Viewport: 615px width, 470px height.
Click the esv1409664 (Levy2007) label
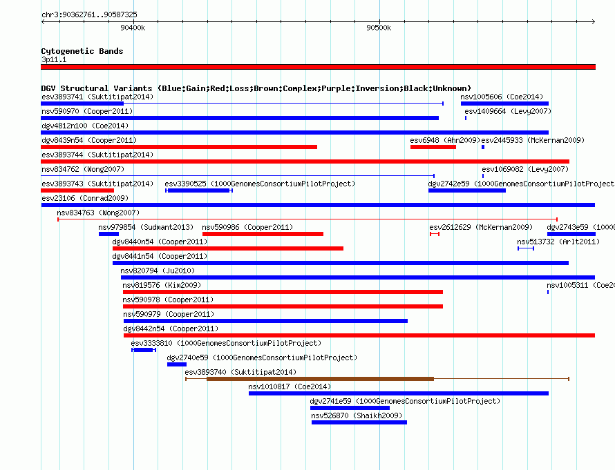pyautogui.click(x=508, y=111)
